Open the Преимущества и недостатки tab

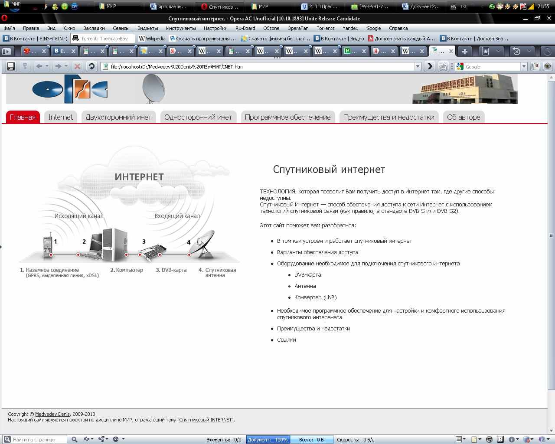[388, 117]
